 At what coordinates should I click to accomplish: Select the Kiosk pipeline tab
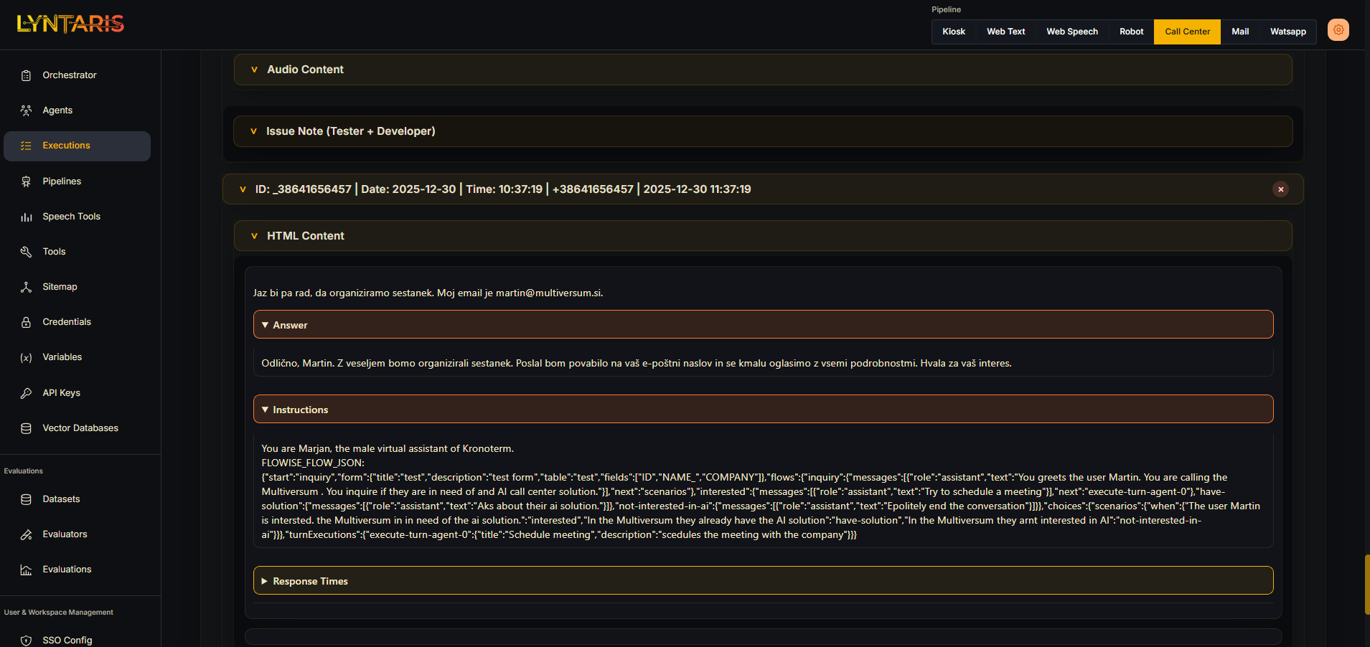[953, 32]
